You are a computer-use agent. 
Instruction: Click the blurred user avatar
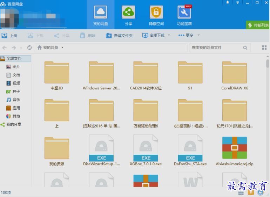point(9,18)
